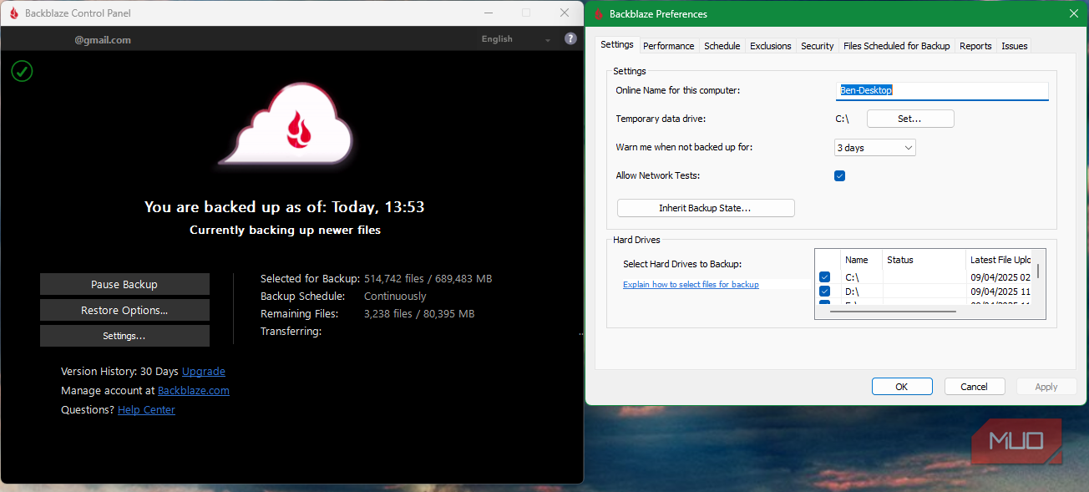
Task: Uncheck the C:\ drive checkbox
Action: coord(824,277)
